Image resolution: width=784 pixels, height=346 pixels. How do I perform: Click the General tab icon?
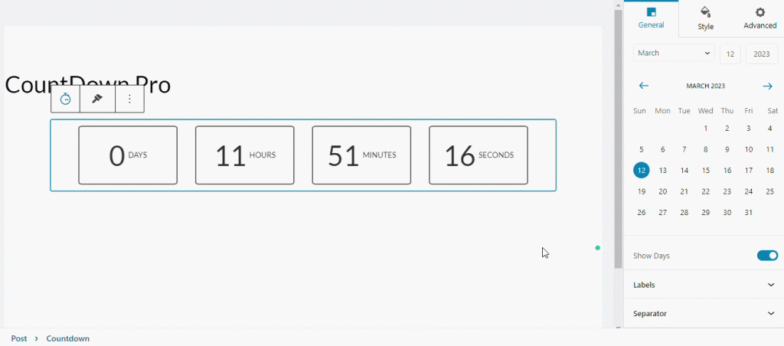click(x=651, y=12)
